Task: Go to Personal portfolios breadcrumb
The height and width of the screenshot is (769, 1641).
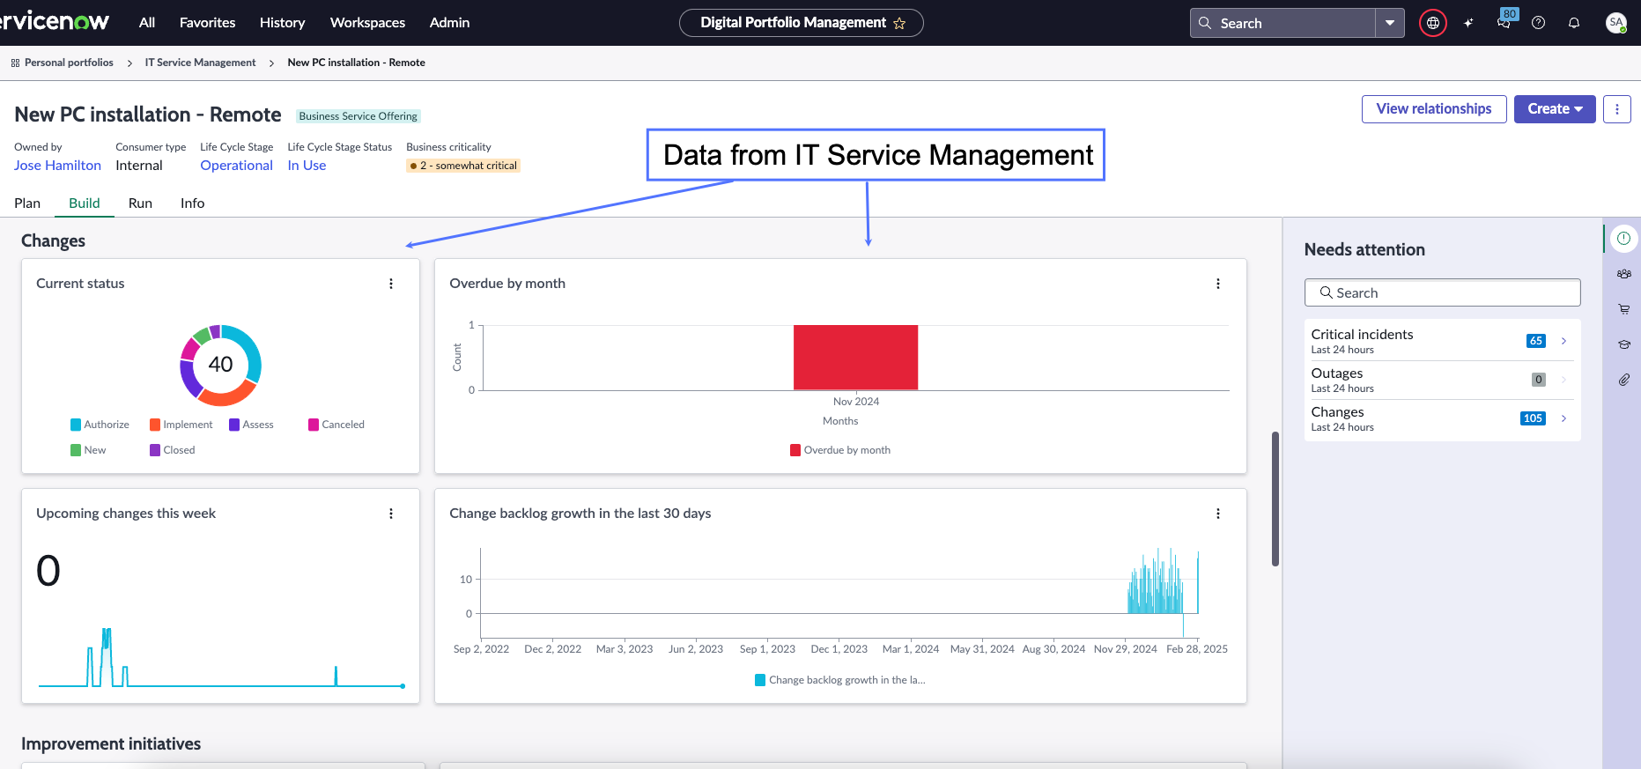Action: (69, 63)
